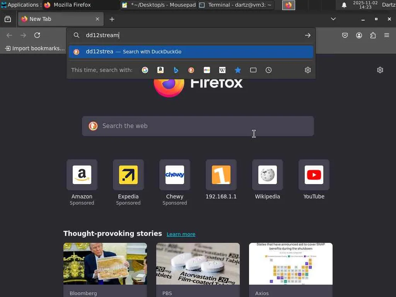396x297 pixels.
Task: Open the Firefox account menu
Action: (x=359, y=35)
